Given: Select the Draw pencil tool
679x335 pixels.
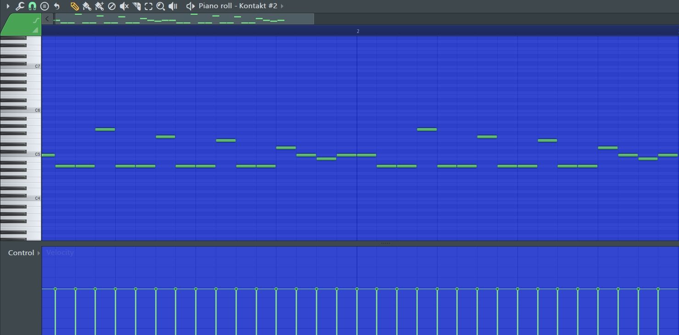Looking at the screenshot, I should point(74,6).
